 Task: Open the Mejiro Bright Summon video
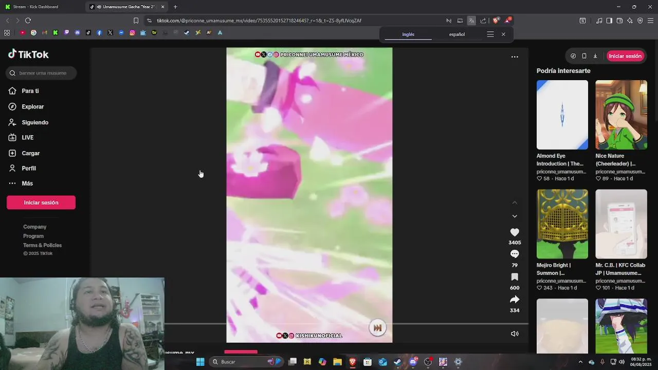tap(562, 224)
